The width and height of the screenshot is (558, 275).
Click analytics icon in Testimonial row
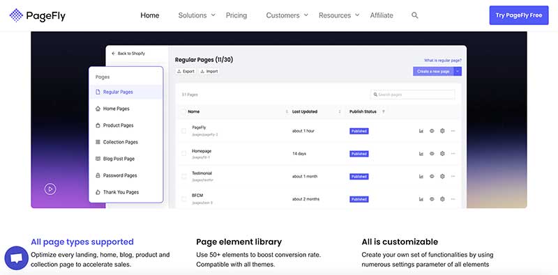pyautogui.click(x=421, y=177)
